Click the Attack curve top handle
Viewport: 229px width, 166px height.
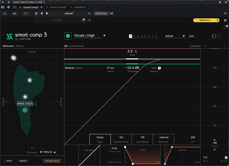point(125,147)
